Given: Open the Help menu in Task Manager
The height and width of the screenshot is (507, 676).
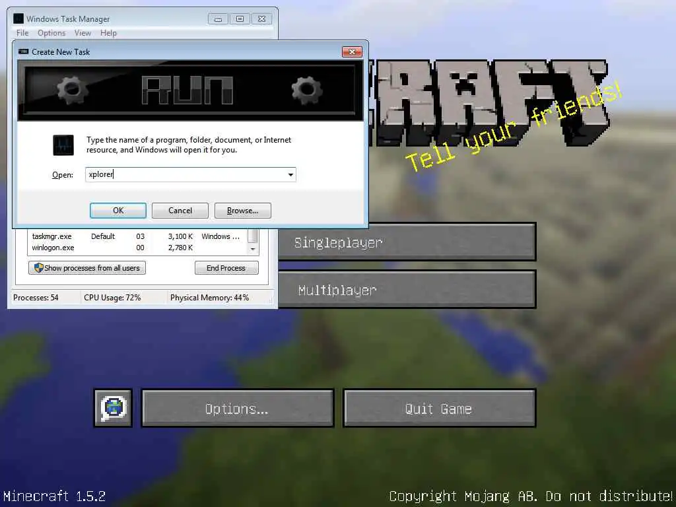Looking at the screenshot, I should (x=108, y=33).
